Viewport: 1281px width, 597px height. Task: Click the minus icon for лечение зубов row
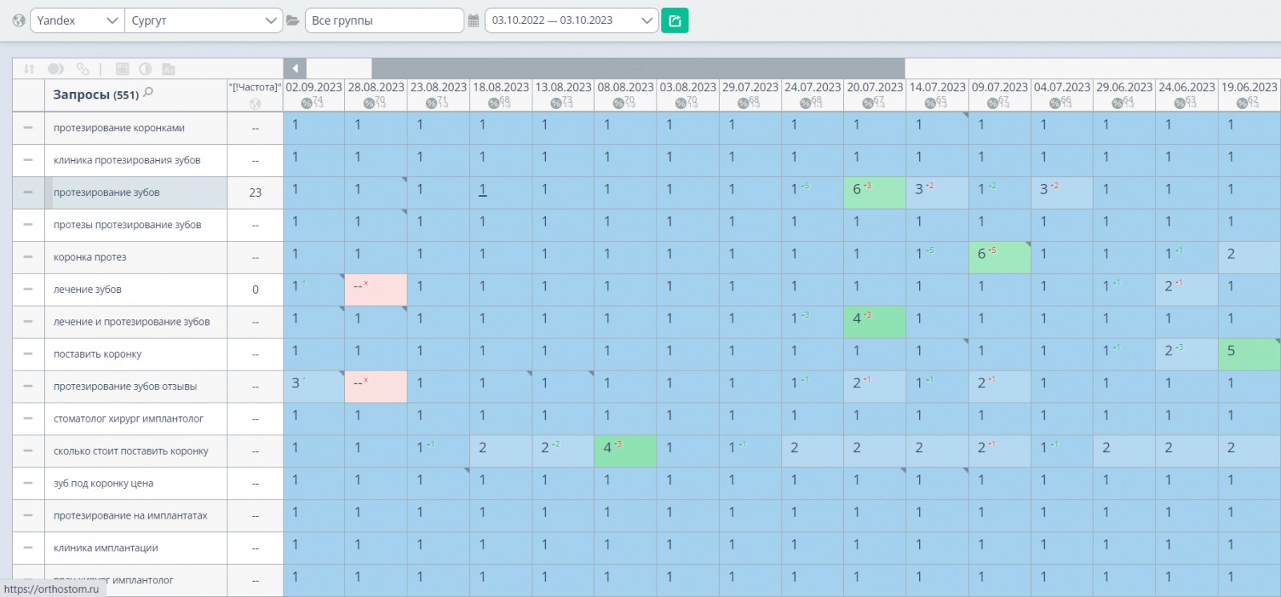click(28, 290)
